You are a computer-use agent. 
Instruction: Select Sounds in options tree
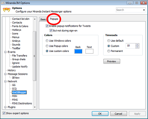16,45
